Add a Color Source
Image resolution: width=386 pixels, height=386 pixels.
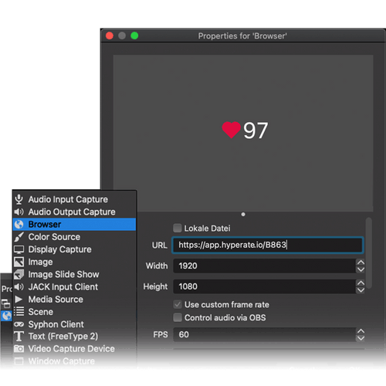pyautogui.click(x=74, y=237)
